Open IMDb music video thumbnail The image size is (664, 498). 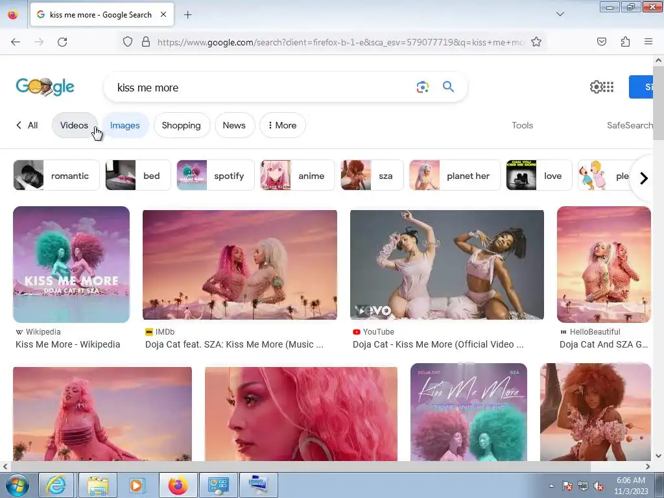(240, 265)
